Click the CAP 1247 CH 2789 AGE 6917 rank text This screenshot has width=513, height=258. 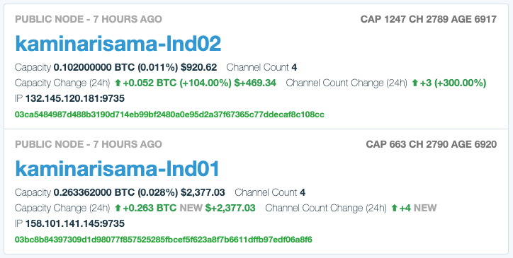point(429,19)
